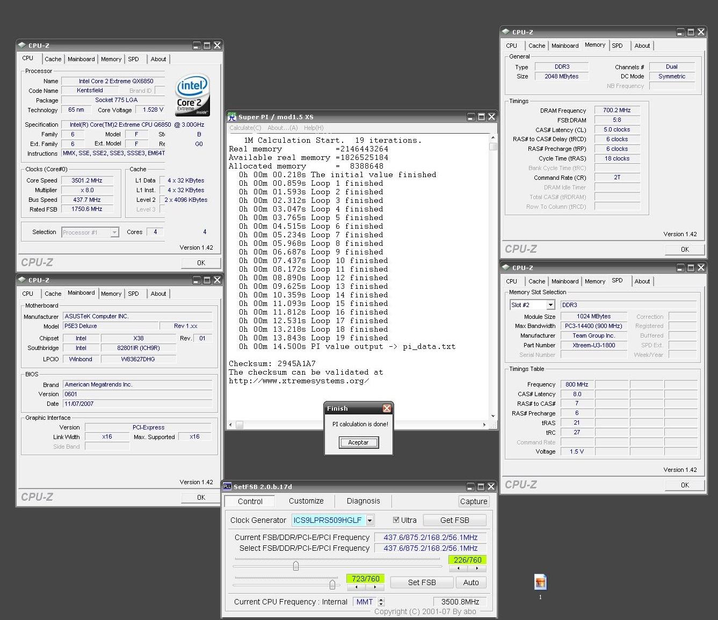Close the Finish dialog with the X
This screenshot has width=718, height=620.
pos(387,409)
